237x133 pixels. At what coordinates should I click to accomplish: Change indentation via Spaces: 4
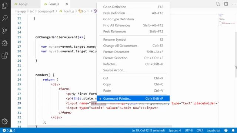coord(174,130)
